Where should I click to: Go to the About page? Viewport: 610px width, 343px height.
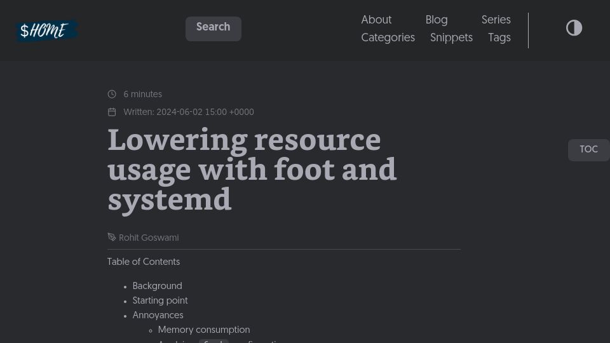(376, 20)
